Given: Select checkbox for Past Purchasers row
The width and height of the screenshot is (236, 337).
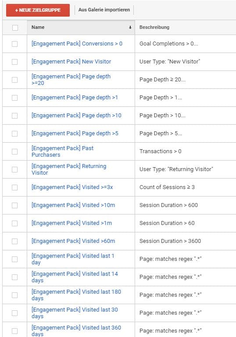Looking at the screenshot, I should tap(14, 151).
